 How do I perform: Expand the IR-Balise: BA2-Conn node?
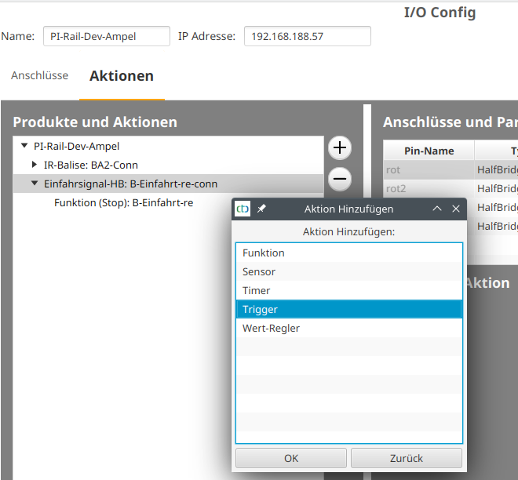pyautogui.click(x=35, y=165)
